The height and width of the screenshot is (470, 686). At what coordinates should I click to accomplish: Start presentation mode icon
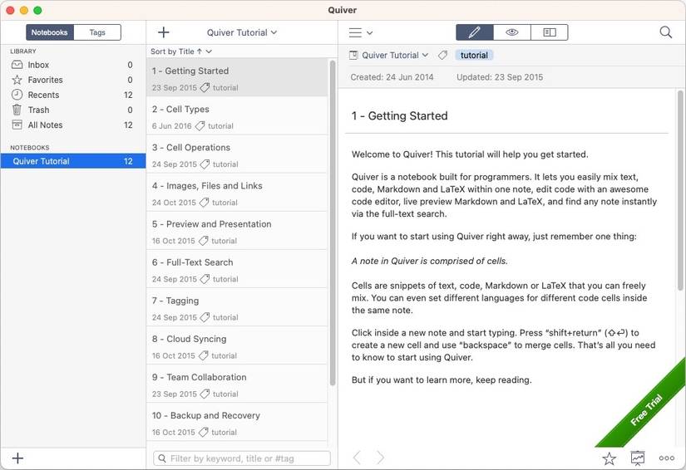pos(638,458)
